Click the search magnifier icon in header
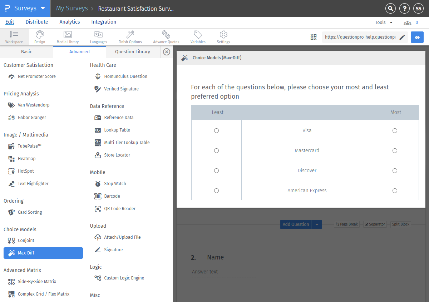 point(391,9)
